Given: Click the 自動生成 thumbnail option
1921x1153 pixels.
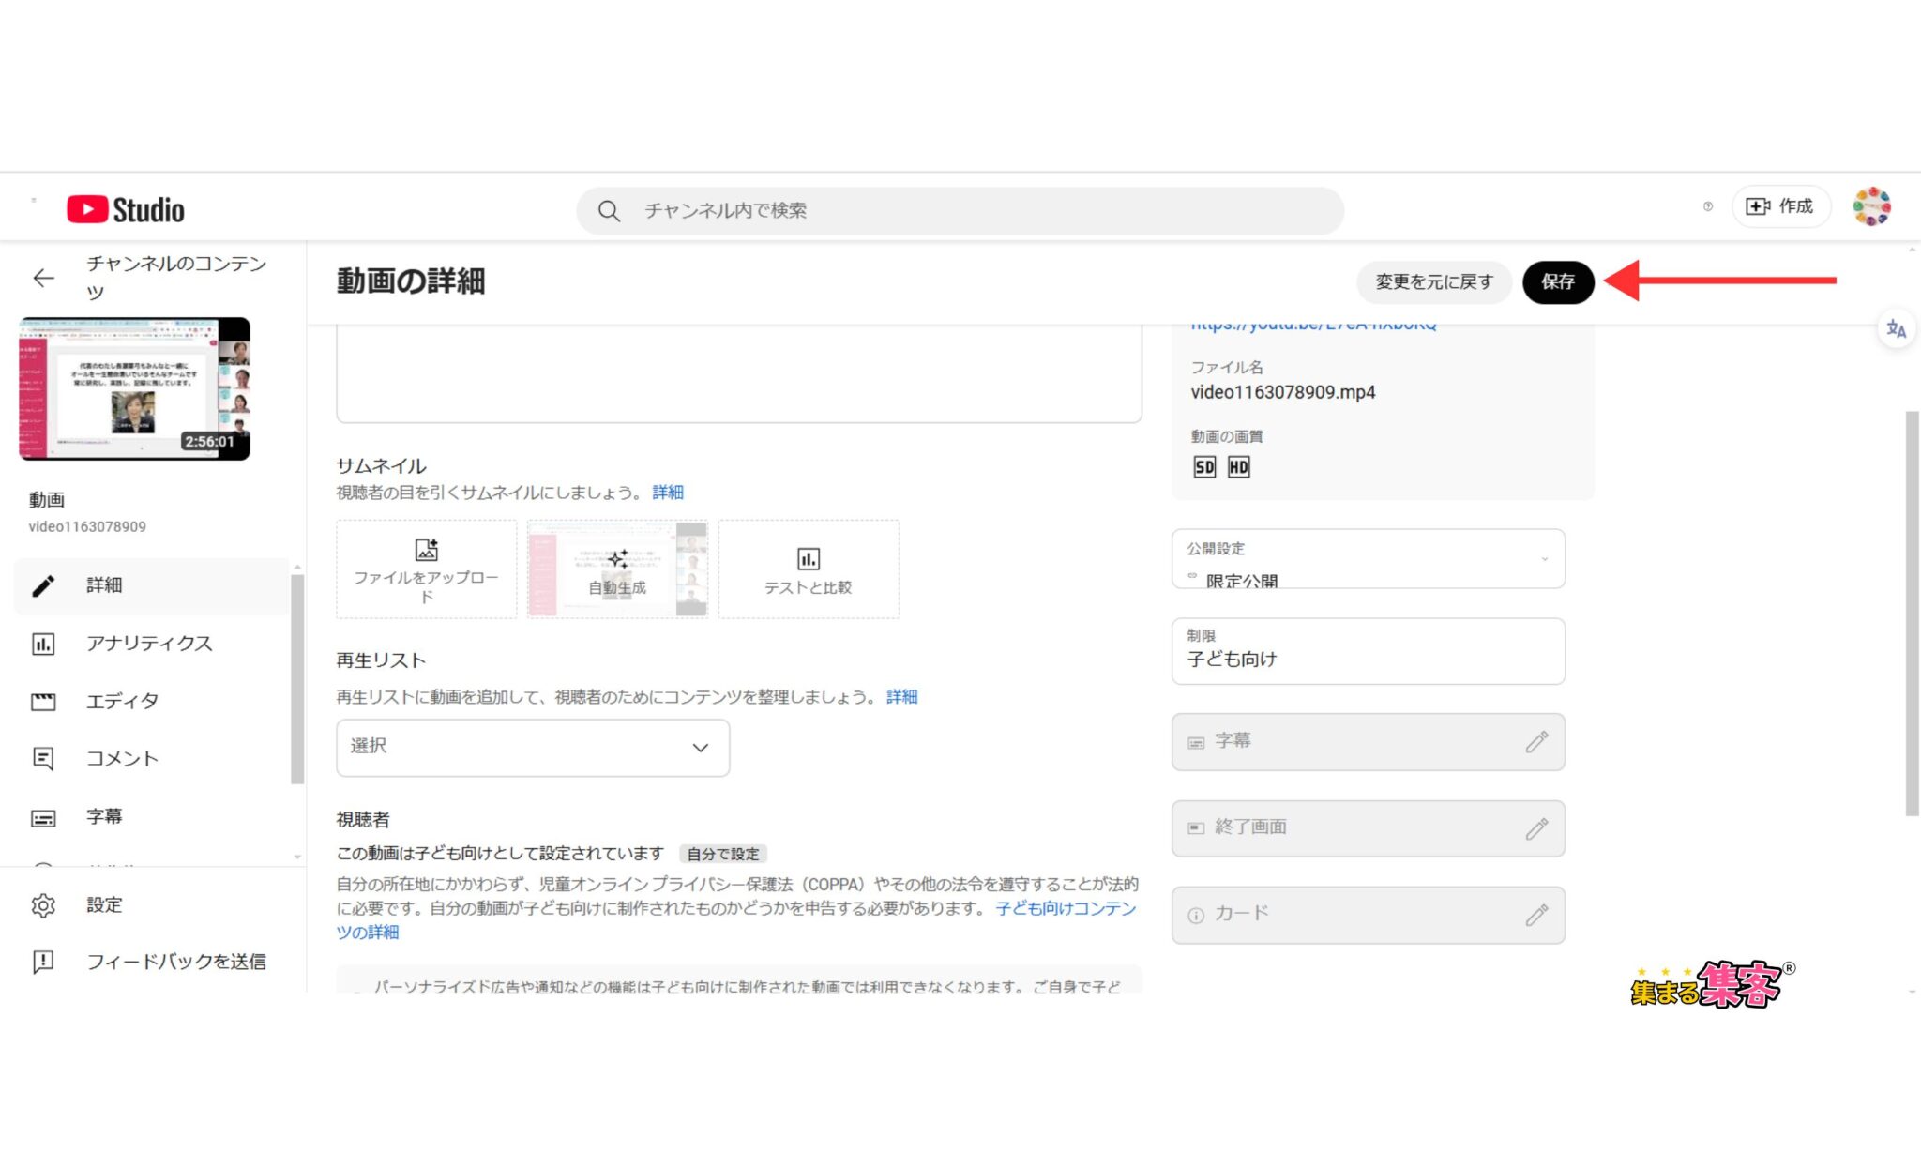Looking at the screenshot, I should [617, 569].
